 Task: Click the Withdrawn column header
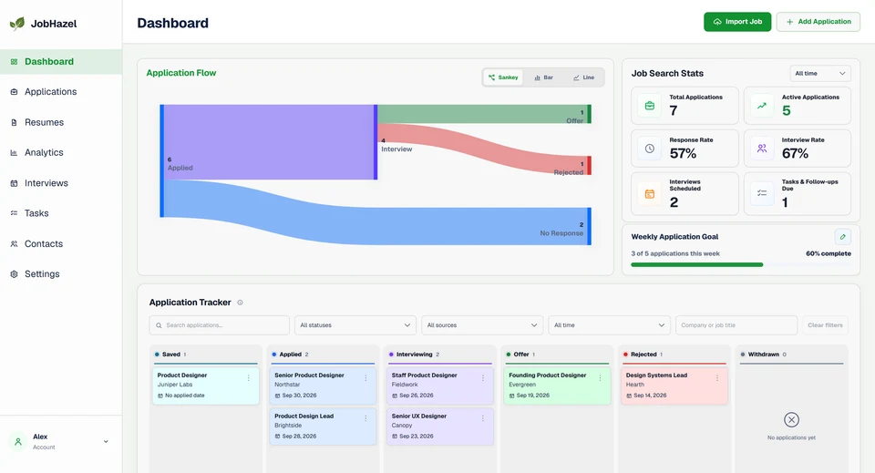pyautogui.click(x=791, y=355)
